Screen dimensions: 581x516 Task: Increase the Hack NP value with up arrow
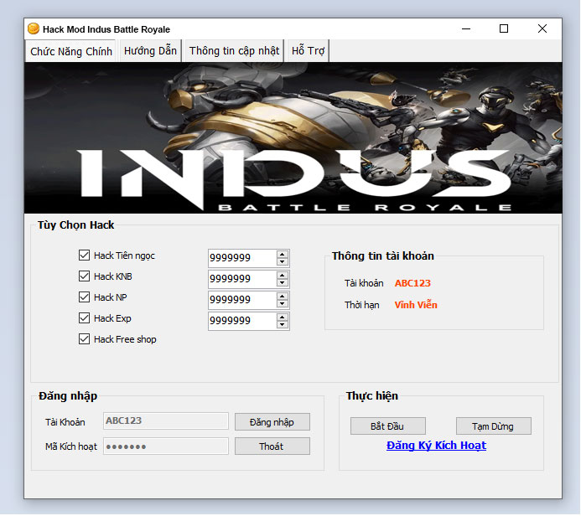[283, 297]
